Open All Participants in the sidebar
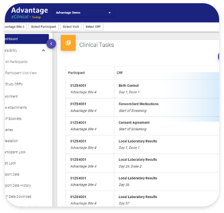The image size is (224, 213). [16, 62]
